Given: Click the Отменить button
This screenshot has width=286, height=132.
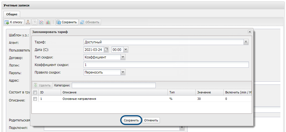Looking at the screenshot, I should pyautogui.click(x=151, y=120).
